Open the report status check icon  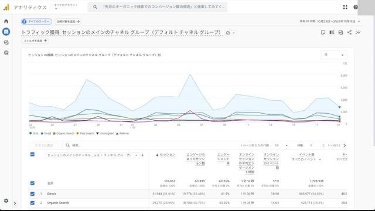[x=228, y=33]
